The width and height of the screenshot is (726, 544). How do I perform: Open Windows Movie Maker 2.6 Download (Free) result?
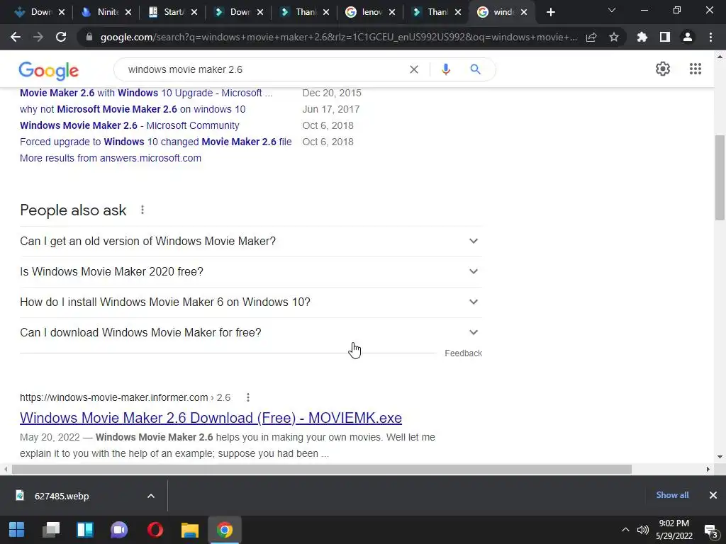pyautogui.click(x=211, y=418)
